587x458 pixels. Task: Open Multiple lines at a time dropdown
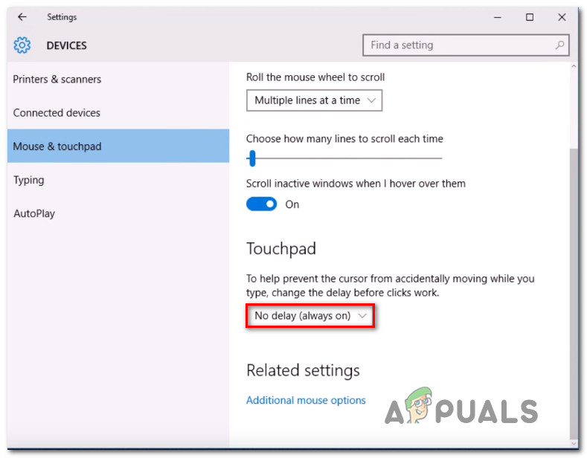click(x=314, y=100)
